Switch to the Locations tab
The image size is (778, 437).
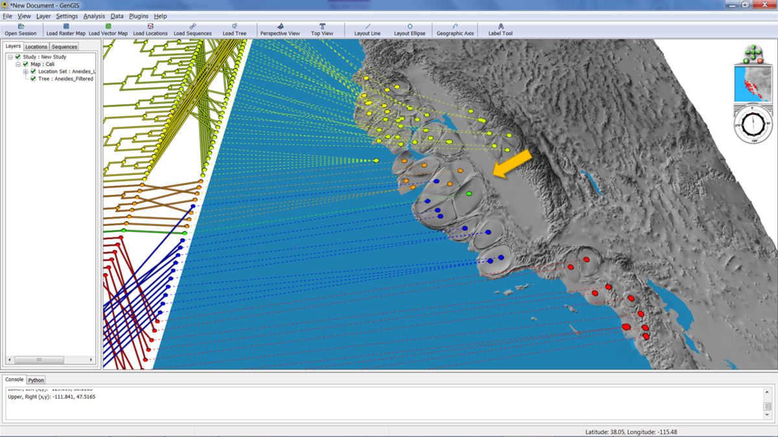[36, 47]
